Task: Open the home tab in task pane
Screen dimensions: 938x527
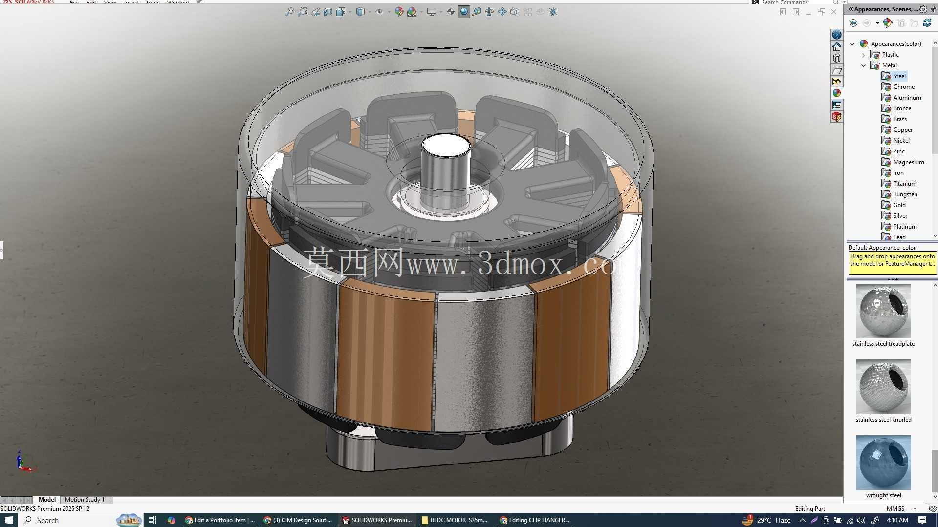Action: coord(837,46)
